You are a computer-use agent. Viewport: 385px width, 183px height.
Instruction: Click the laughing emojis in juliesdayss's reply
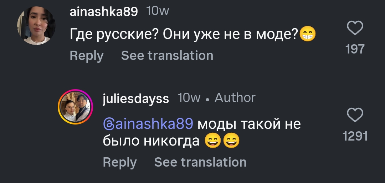coord(222,142)
